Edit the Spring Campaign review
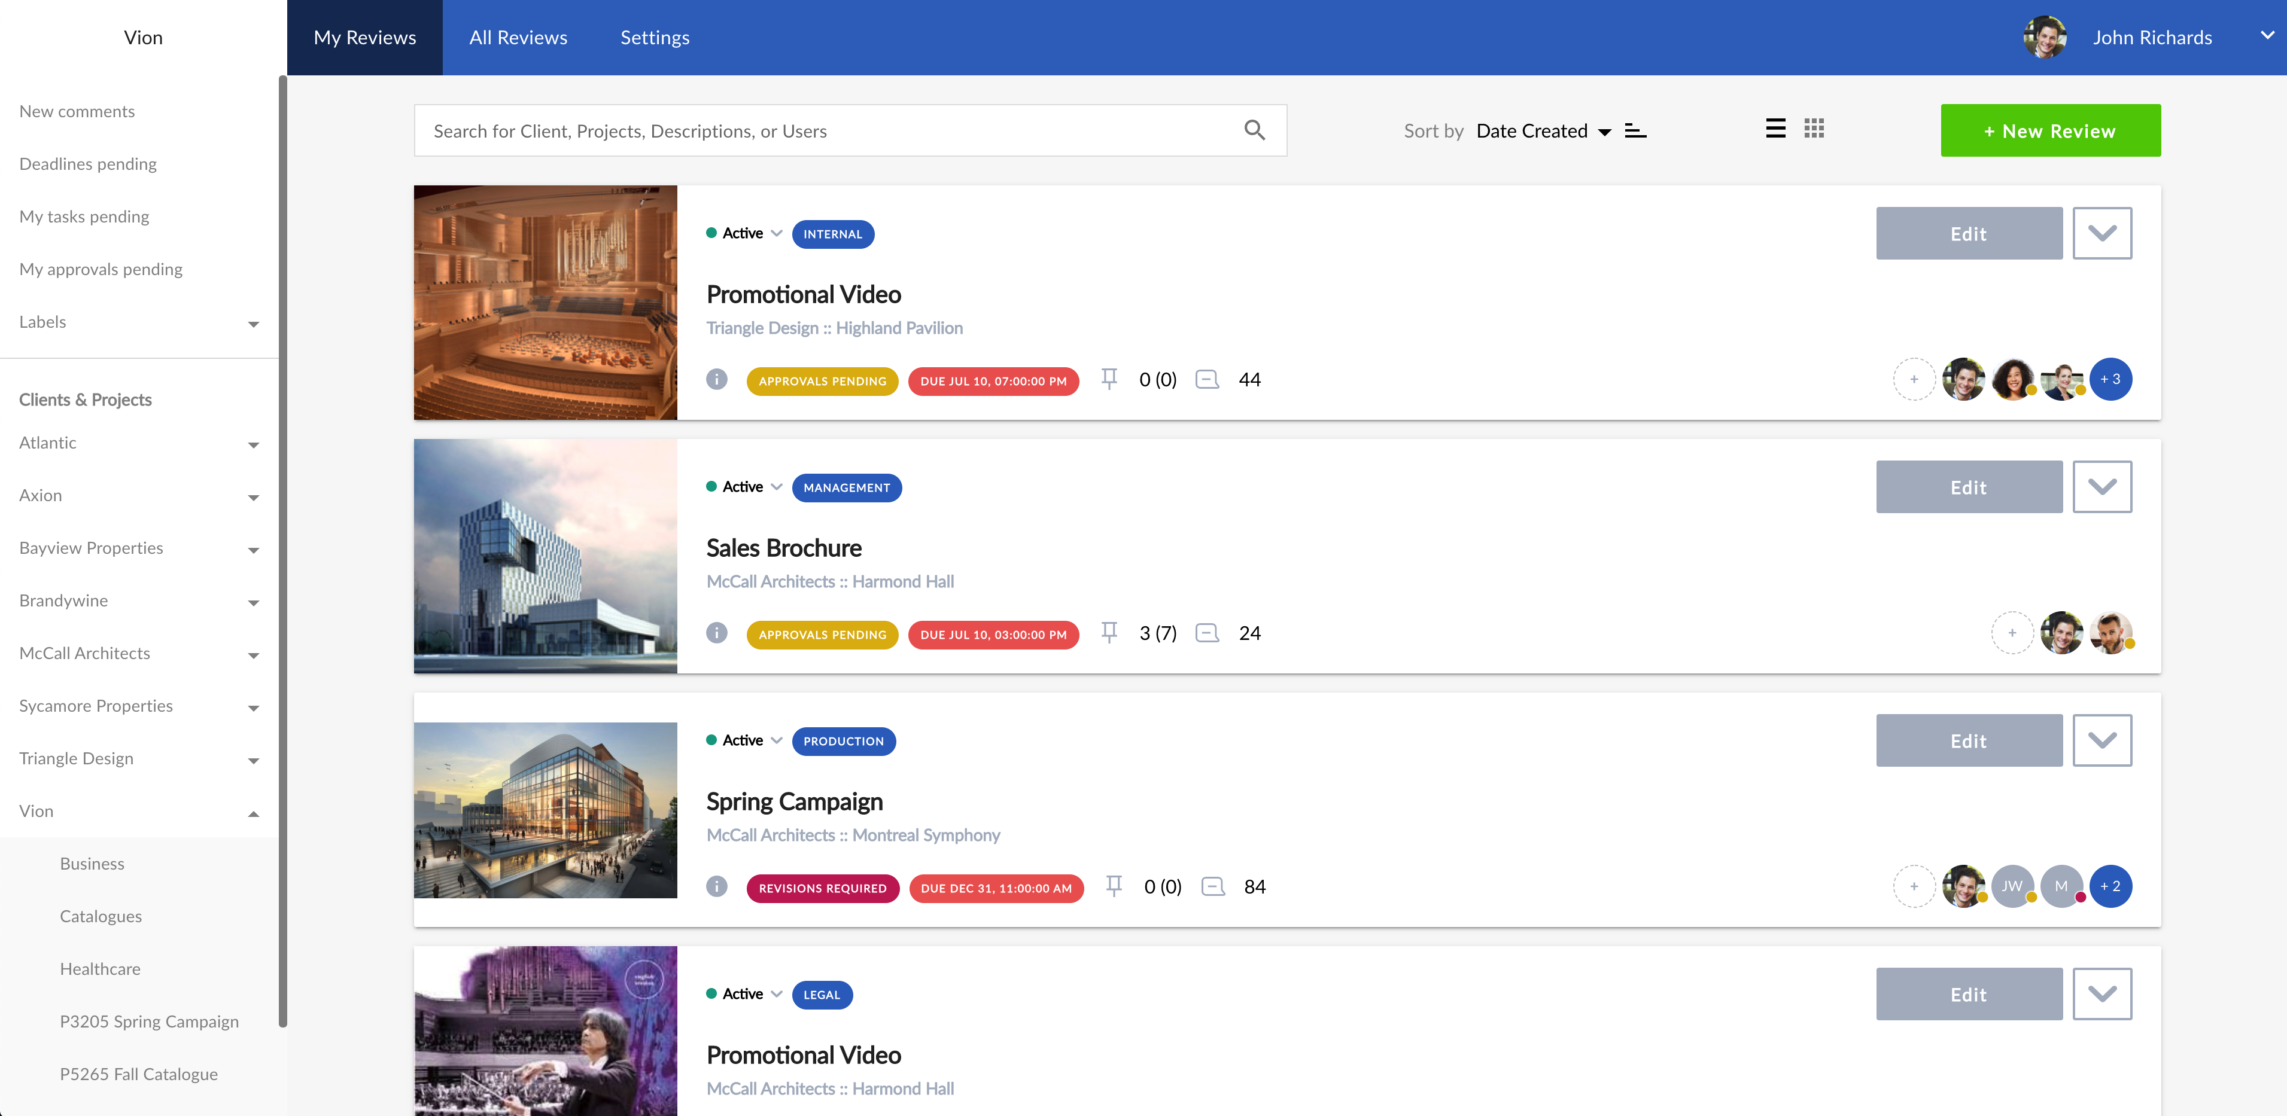 tap(1968, 740)
